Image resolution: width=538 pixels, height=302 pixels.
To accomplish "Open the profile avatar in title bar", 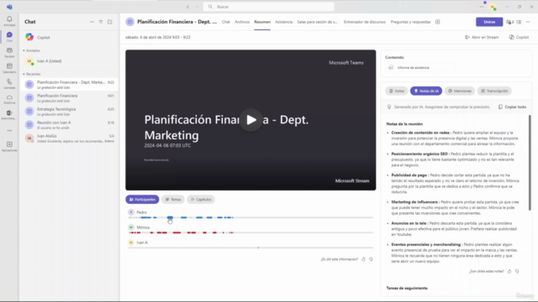I will pos(493,7).
